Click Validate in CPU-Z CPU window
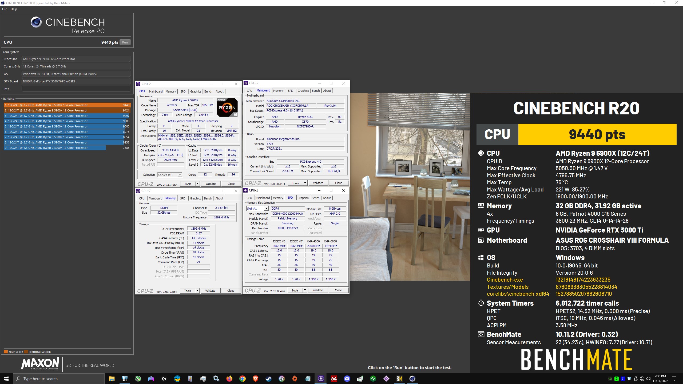The image size is (683, 384). (211, 184)
